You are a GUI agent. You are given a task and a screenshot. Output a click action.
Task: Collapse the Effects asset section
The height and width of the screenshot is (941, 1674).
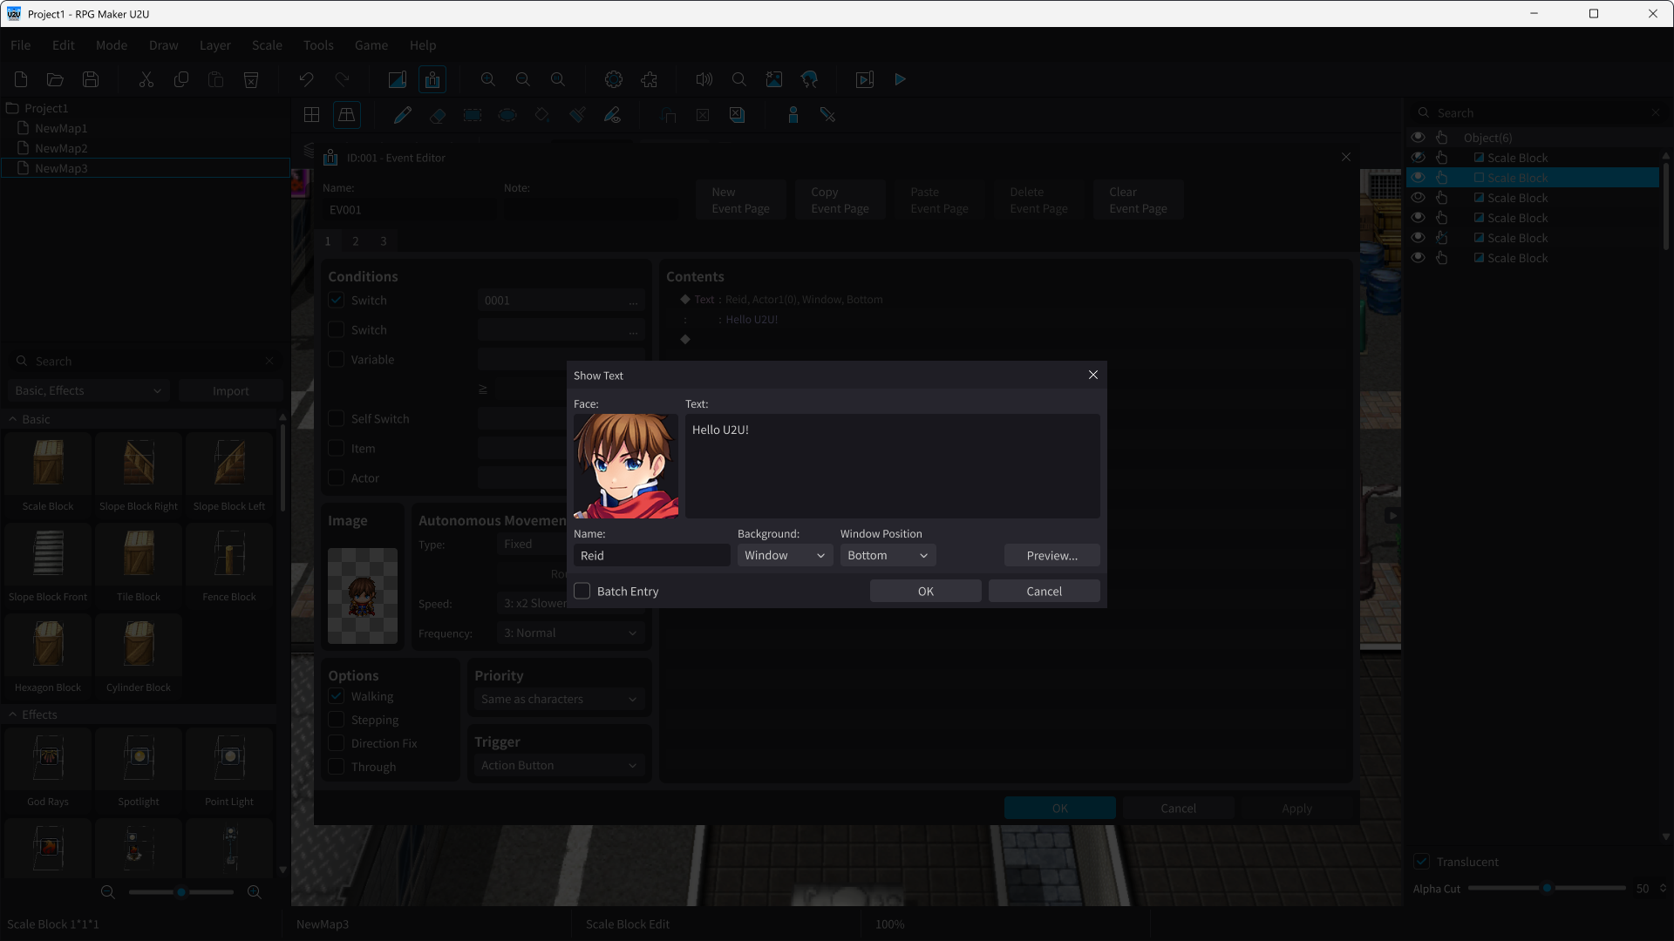coord(13,714)
